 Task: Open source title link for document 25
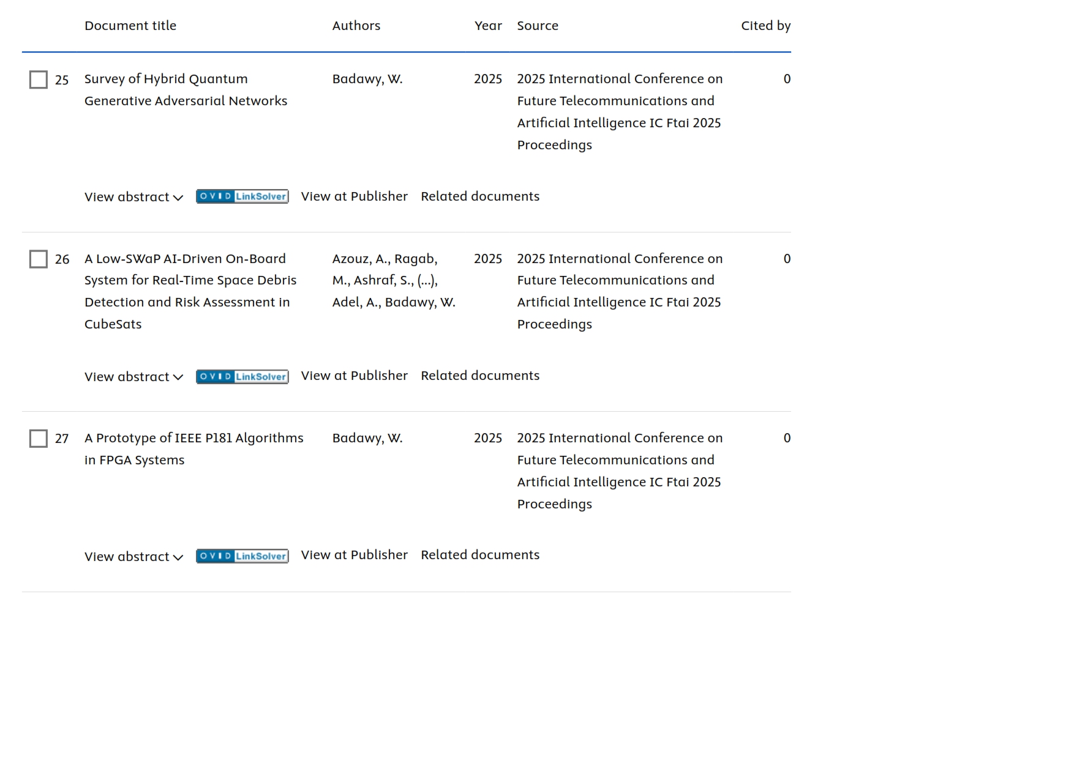[619, 112]
